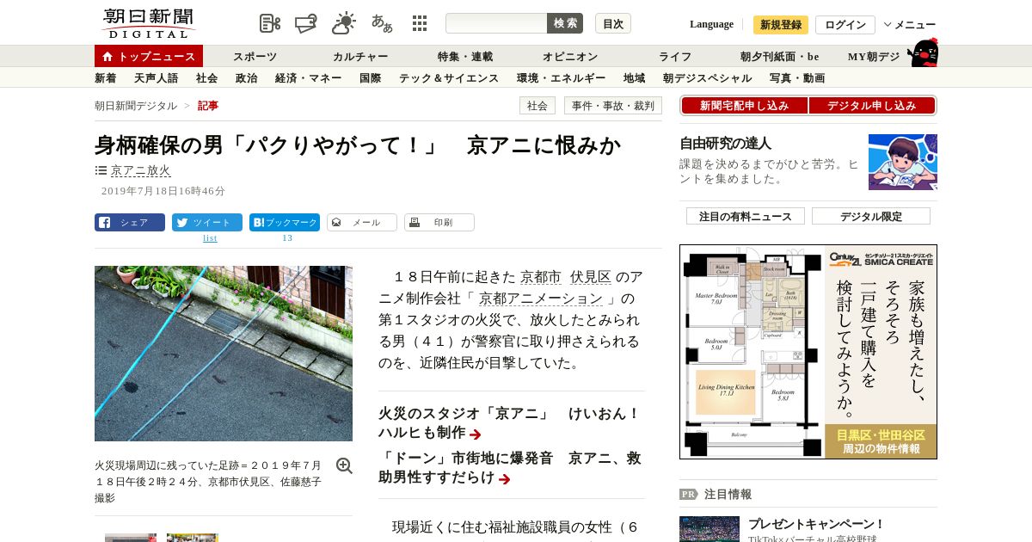
Task: Open the 社会 submenu item
Action: (x=207, y=77)
